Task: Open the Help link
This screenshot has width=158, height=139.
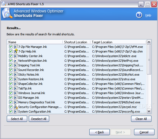Action: click(148, 15)
